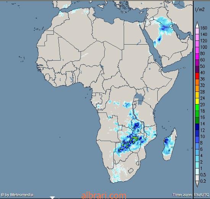Select the red 36 legend color swatch
The image size is (210, 199).
pyautogui.click(x=197, y=76)
